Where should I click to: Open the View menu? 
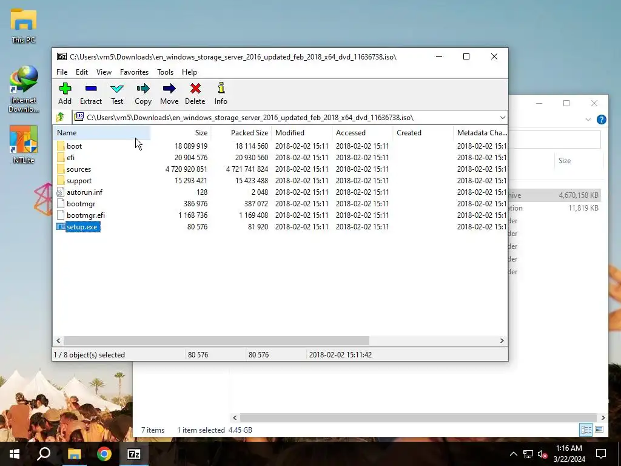104,72
